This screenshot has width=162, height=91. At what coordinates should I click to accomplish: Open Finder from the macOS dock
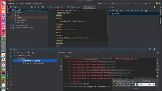[3, 3]
